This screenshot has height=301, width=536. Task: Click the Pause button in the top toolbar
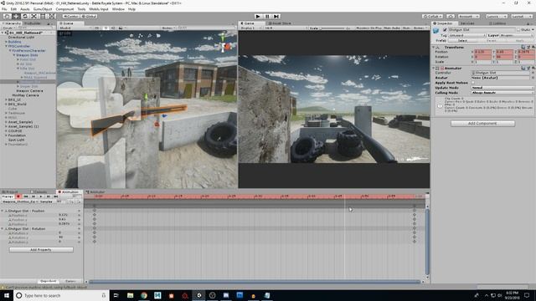(267, 17)
